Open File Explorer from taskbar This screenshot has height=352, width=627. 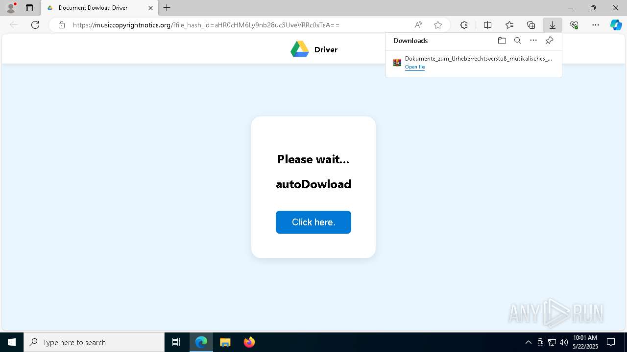225,342
